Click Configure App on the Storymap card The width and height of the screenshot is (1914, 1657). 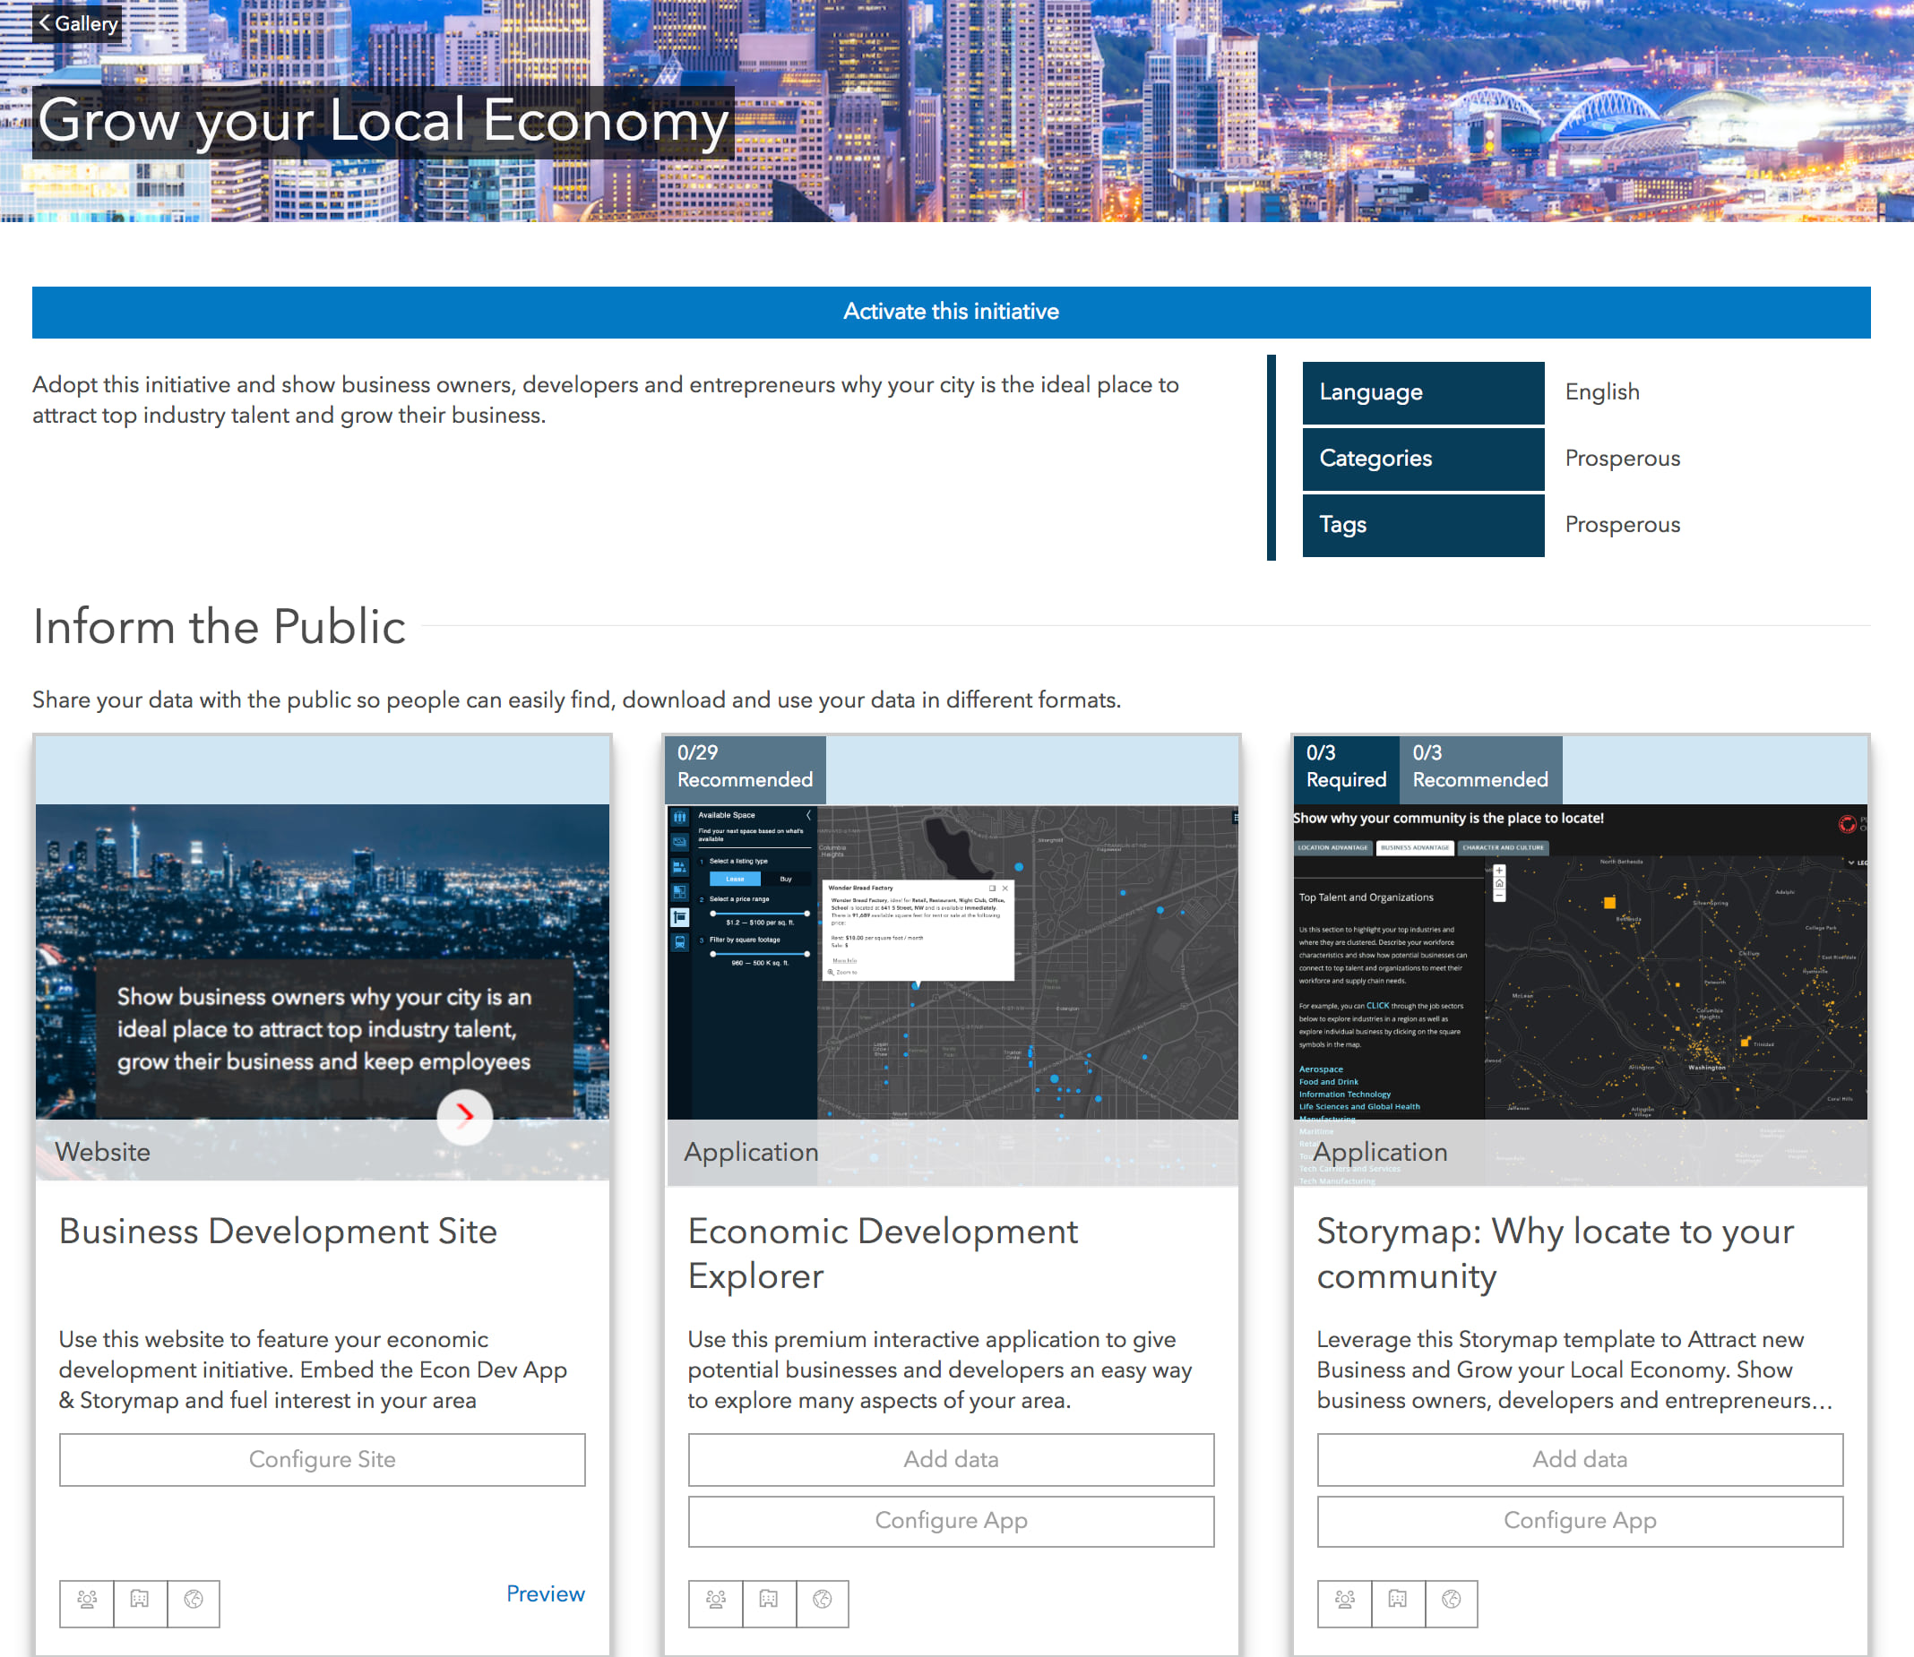1579,1521
